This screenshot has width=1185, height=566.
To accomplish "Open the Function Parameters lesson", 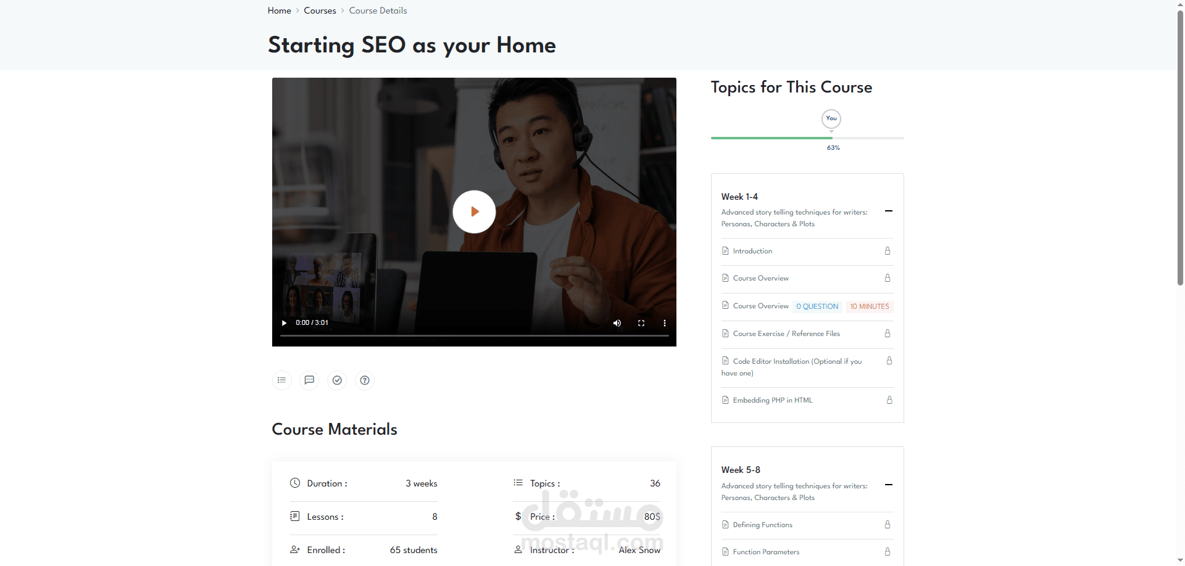I will [766, 552].
